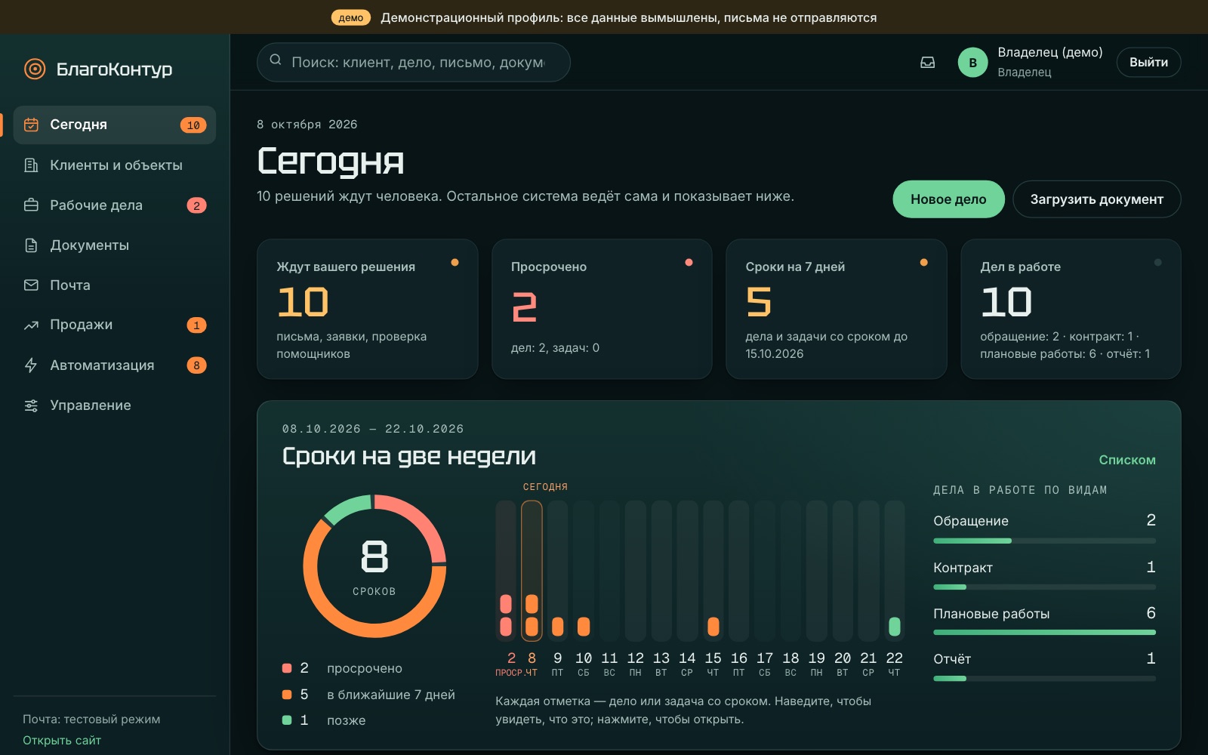This screenshot has height=755, width=1208.
Task: Navigate to Документы
Action: [115, 245]
